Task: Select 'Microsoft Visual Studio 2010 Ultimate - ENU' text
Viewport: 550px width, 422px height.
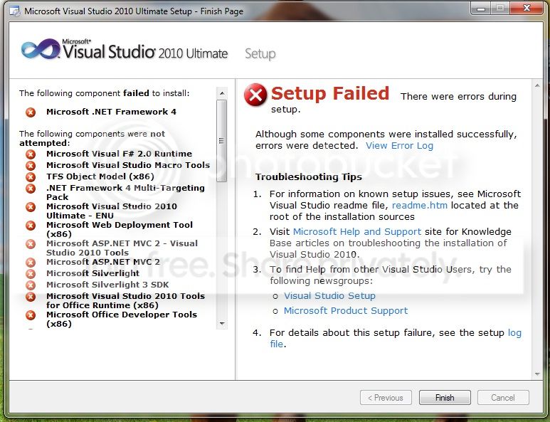Action: 112,211
